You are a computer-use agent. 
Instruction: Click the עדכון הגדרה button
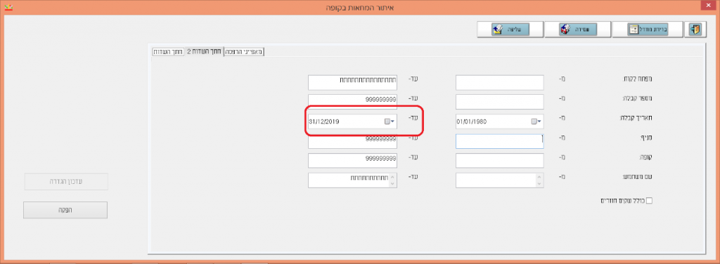[65, 181]
